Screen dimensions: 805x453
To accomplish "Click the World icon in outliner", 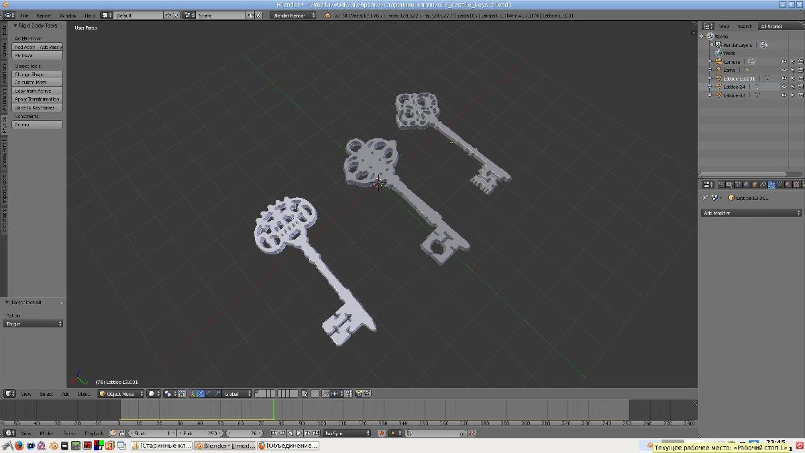I will [718, 53].
